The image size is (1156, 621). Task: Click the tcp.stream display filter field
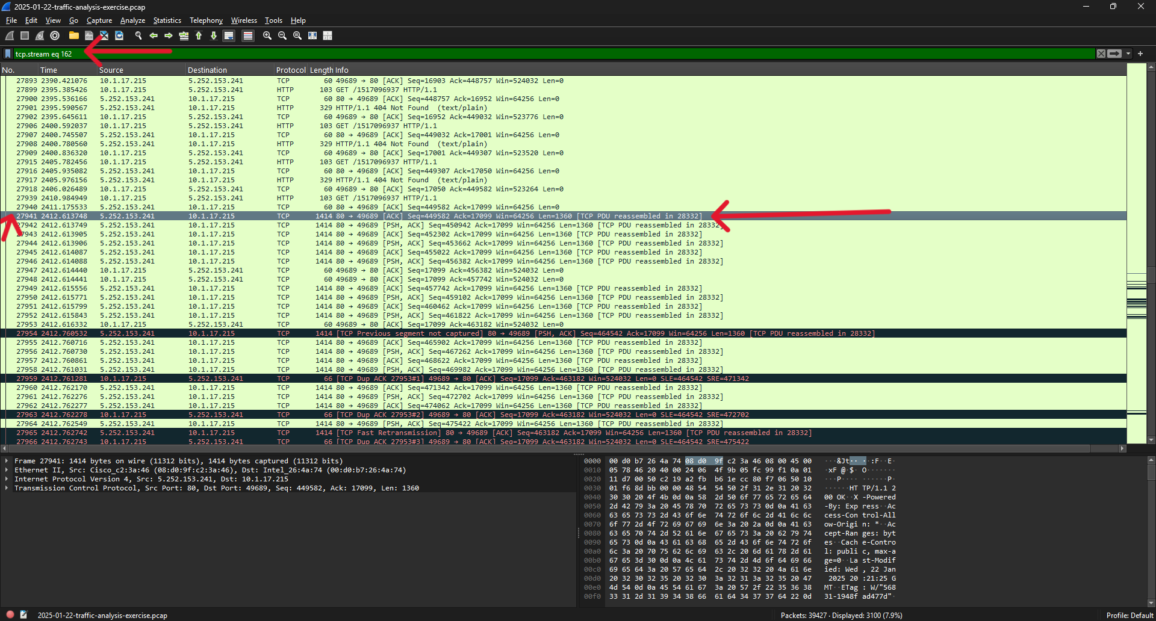click(x=542, y=54)
